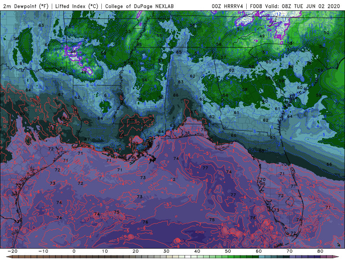Click the "40" color scale label
The height and width of the screenshot is (259, 345).
click(197, 251)
